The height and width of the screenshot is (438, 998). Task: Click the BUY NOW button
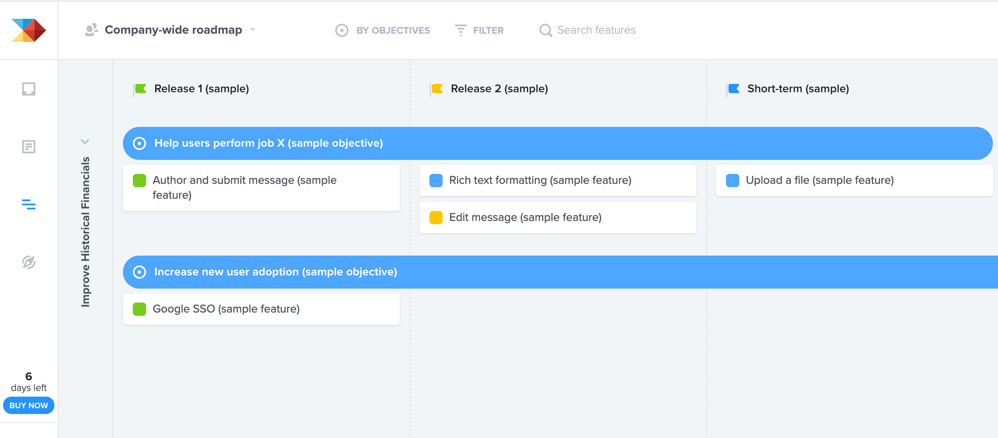[x=28, y=406]
